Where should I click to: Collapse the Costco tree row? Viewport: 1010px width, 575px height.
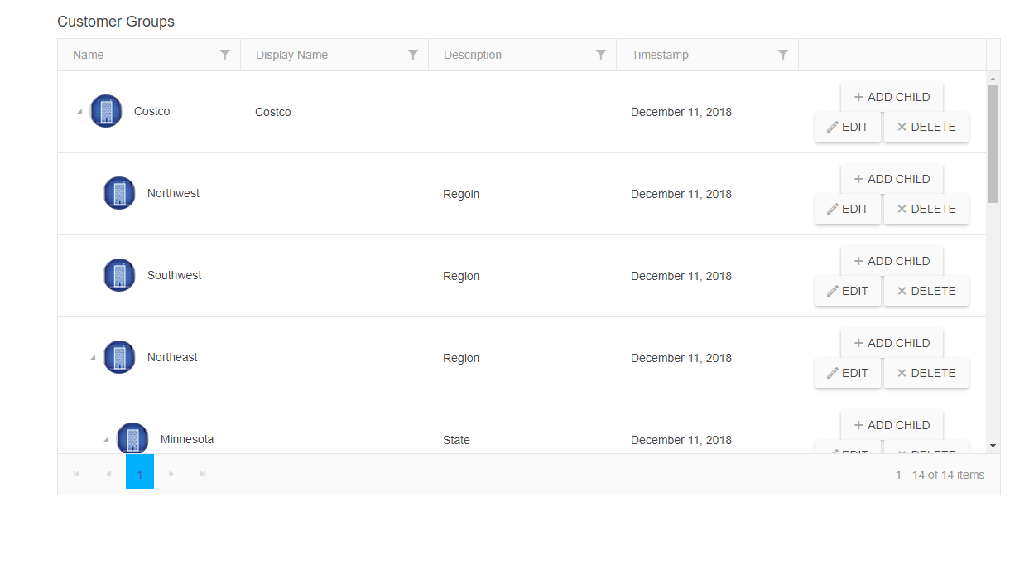(x=79, y=112)
